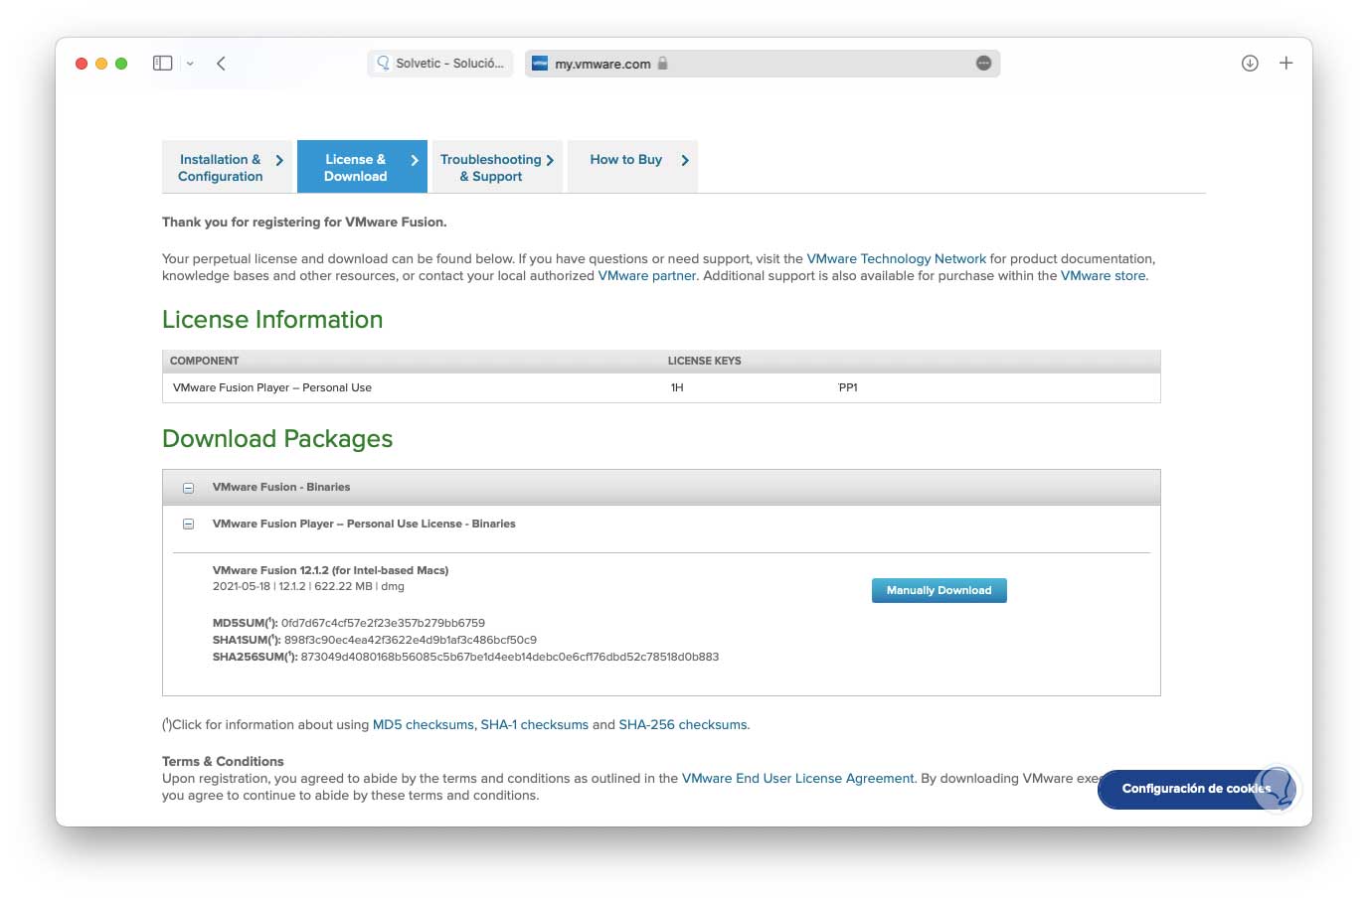
Task: Open the Installation & Configuration tab
Action: click(x=228, y=167)
